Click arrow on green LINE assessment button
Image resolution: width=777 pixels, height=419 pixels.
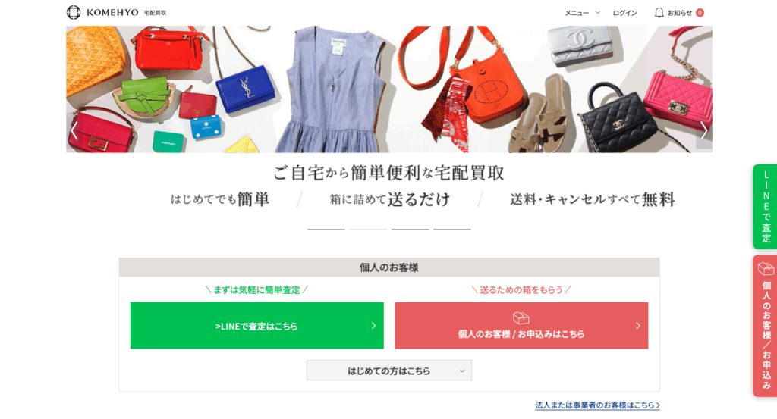click(x=373, y=326)
